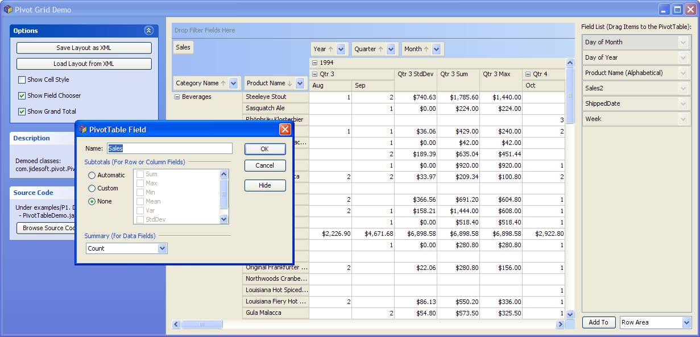Enable the Show Cell Style checkbox

[x=22, y=80]
